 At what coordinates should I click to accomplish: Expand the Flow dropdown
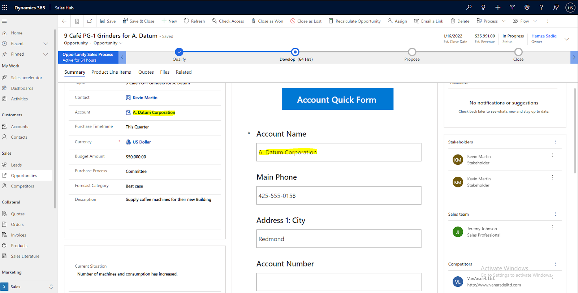click(535, 21)
